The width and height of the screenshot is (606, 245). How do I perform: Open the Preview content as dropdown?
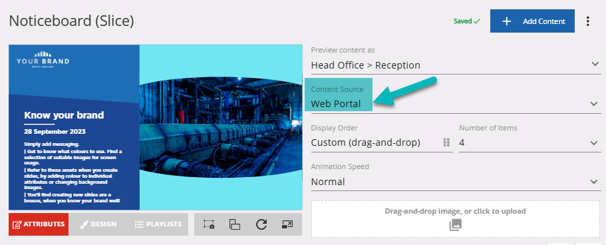(456, 65)
